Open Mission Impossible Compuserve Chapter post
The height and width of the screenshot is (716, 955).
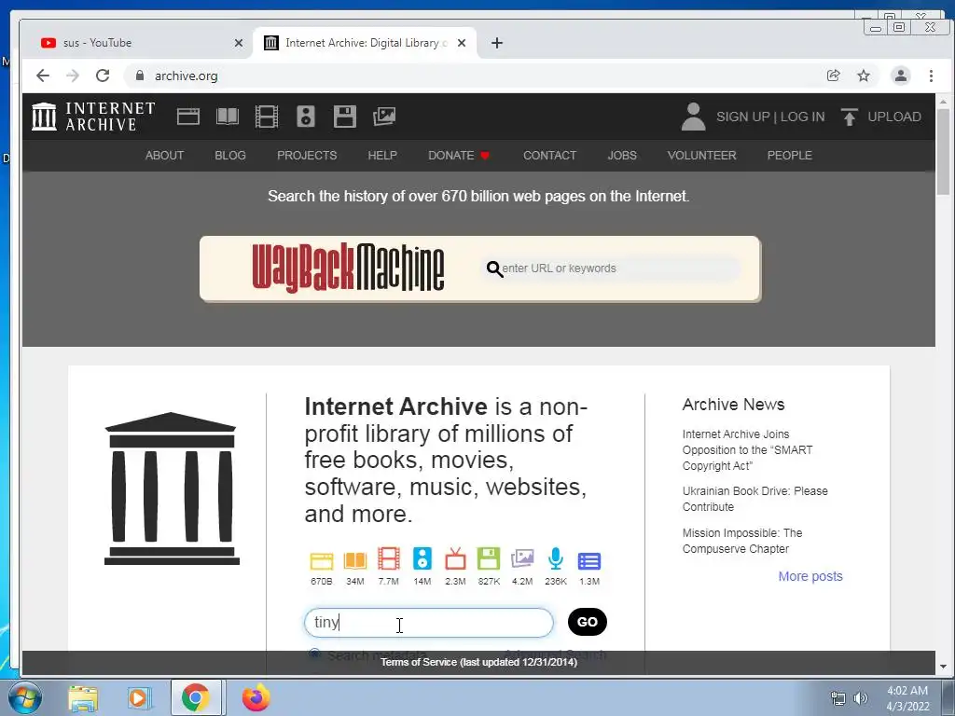point(741,541)
